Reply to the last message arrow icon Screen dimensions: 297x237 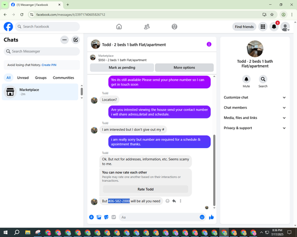[x=174, y=201]
